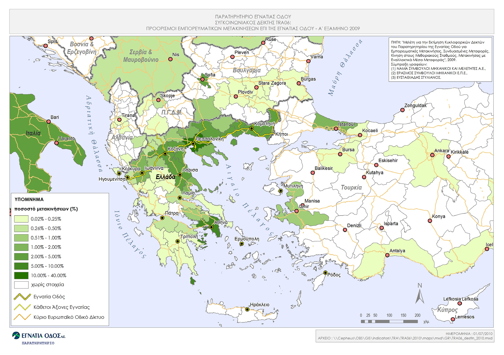Click the north arrow symbol

point(420,293)
